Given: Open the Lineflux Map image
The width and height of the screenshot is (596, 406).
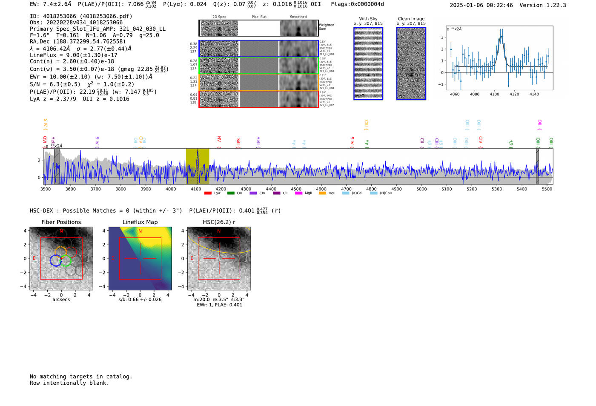Looking at the screenshot, I should point(140,259).
